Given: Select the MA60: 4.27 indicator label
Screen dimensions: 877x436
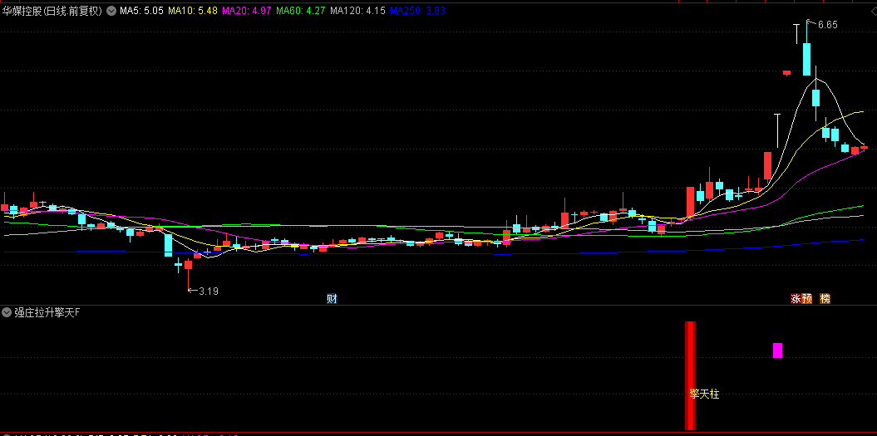Looking at the screenshot, I should (x=301, y=11).
